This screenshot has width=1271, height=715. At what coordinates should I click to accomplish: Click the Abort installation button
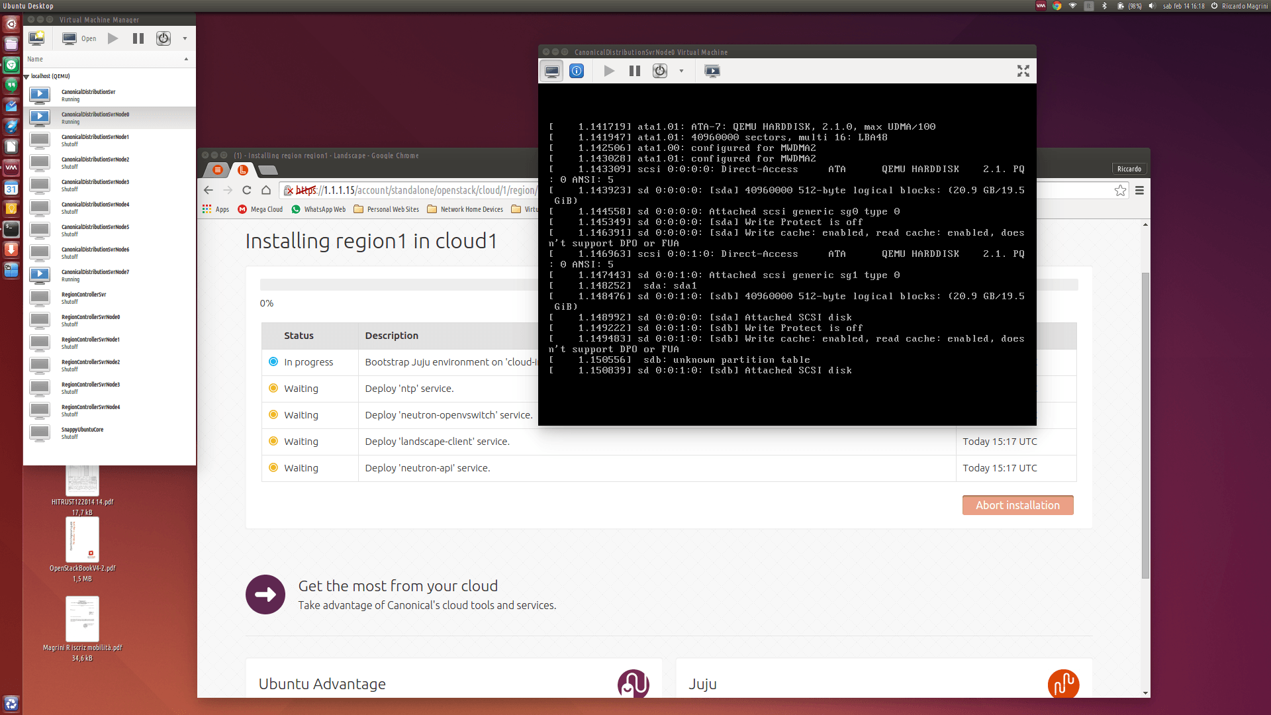tap(1017, 505)
